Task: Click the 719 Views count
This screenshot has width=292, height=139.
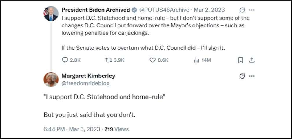Action: coord(116,129)
